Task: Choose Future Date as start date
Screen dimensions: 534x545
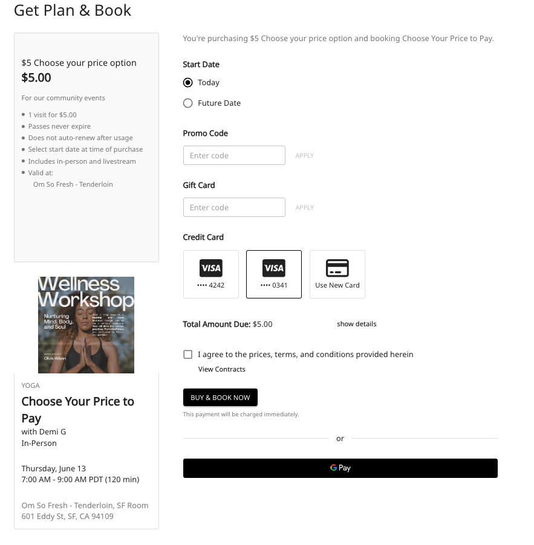Action: pyautogui.click(x=188, y=103)
